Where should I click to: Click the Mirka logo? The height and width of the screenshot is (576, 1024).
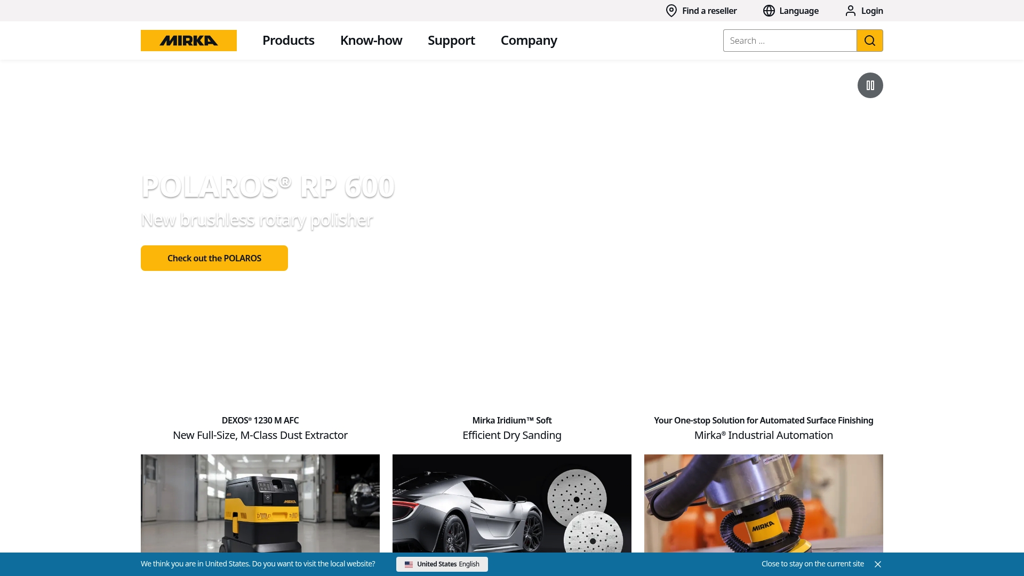click(188, 40)
